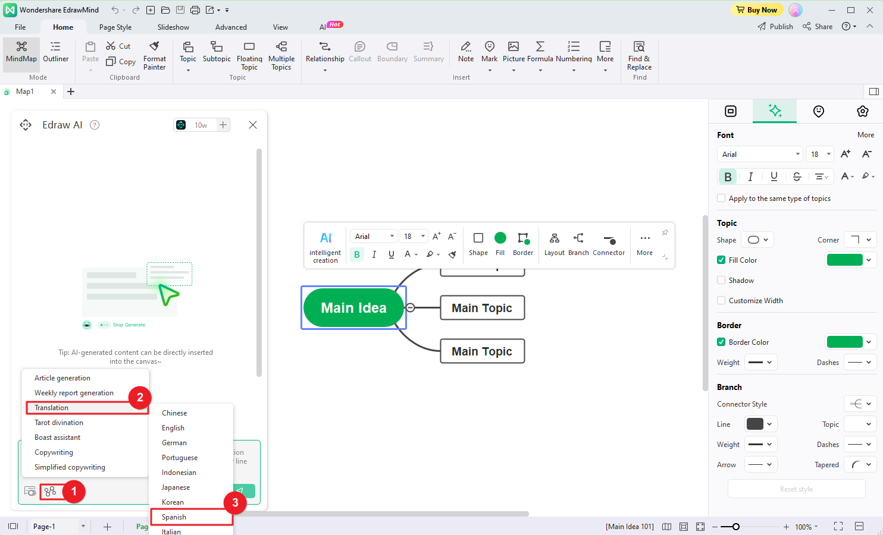Click the Buy Now button
This screenshot has width=883, height=535.
(756, 10)
